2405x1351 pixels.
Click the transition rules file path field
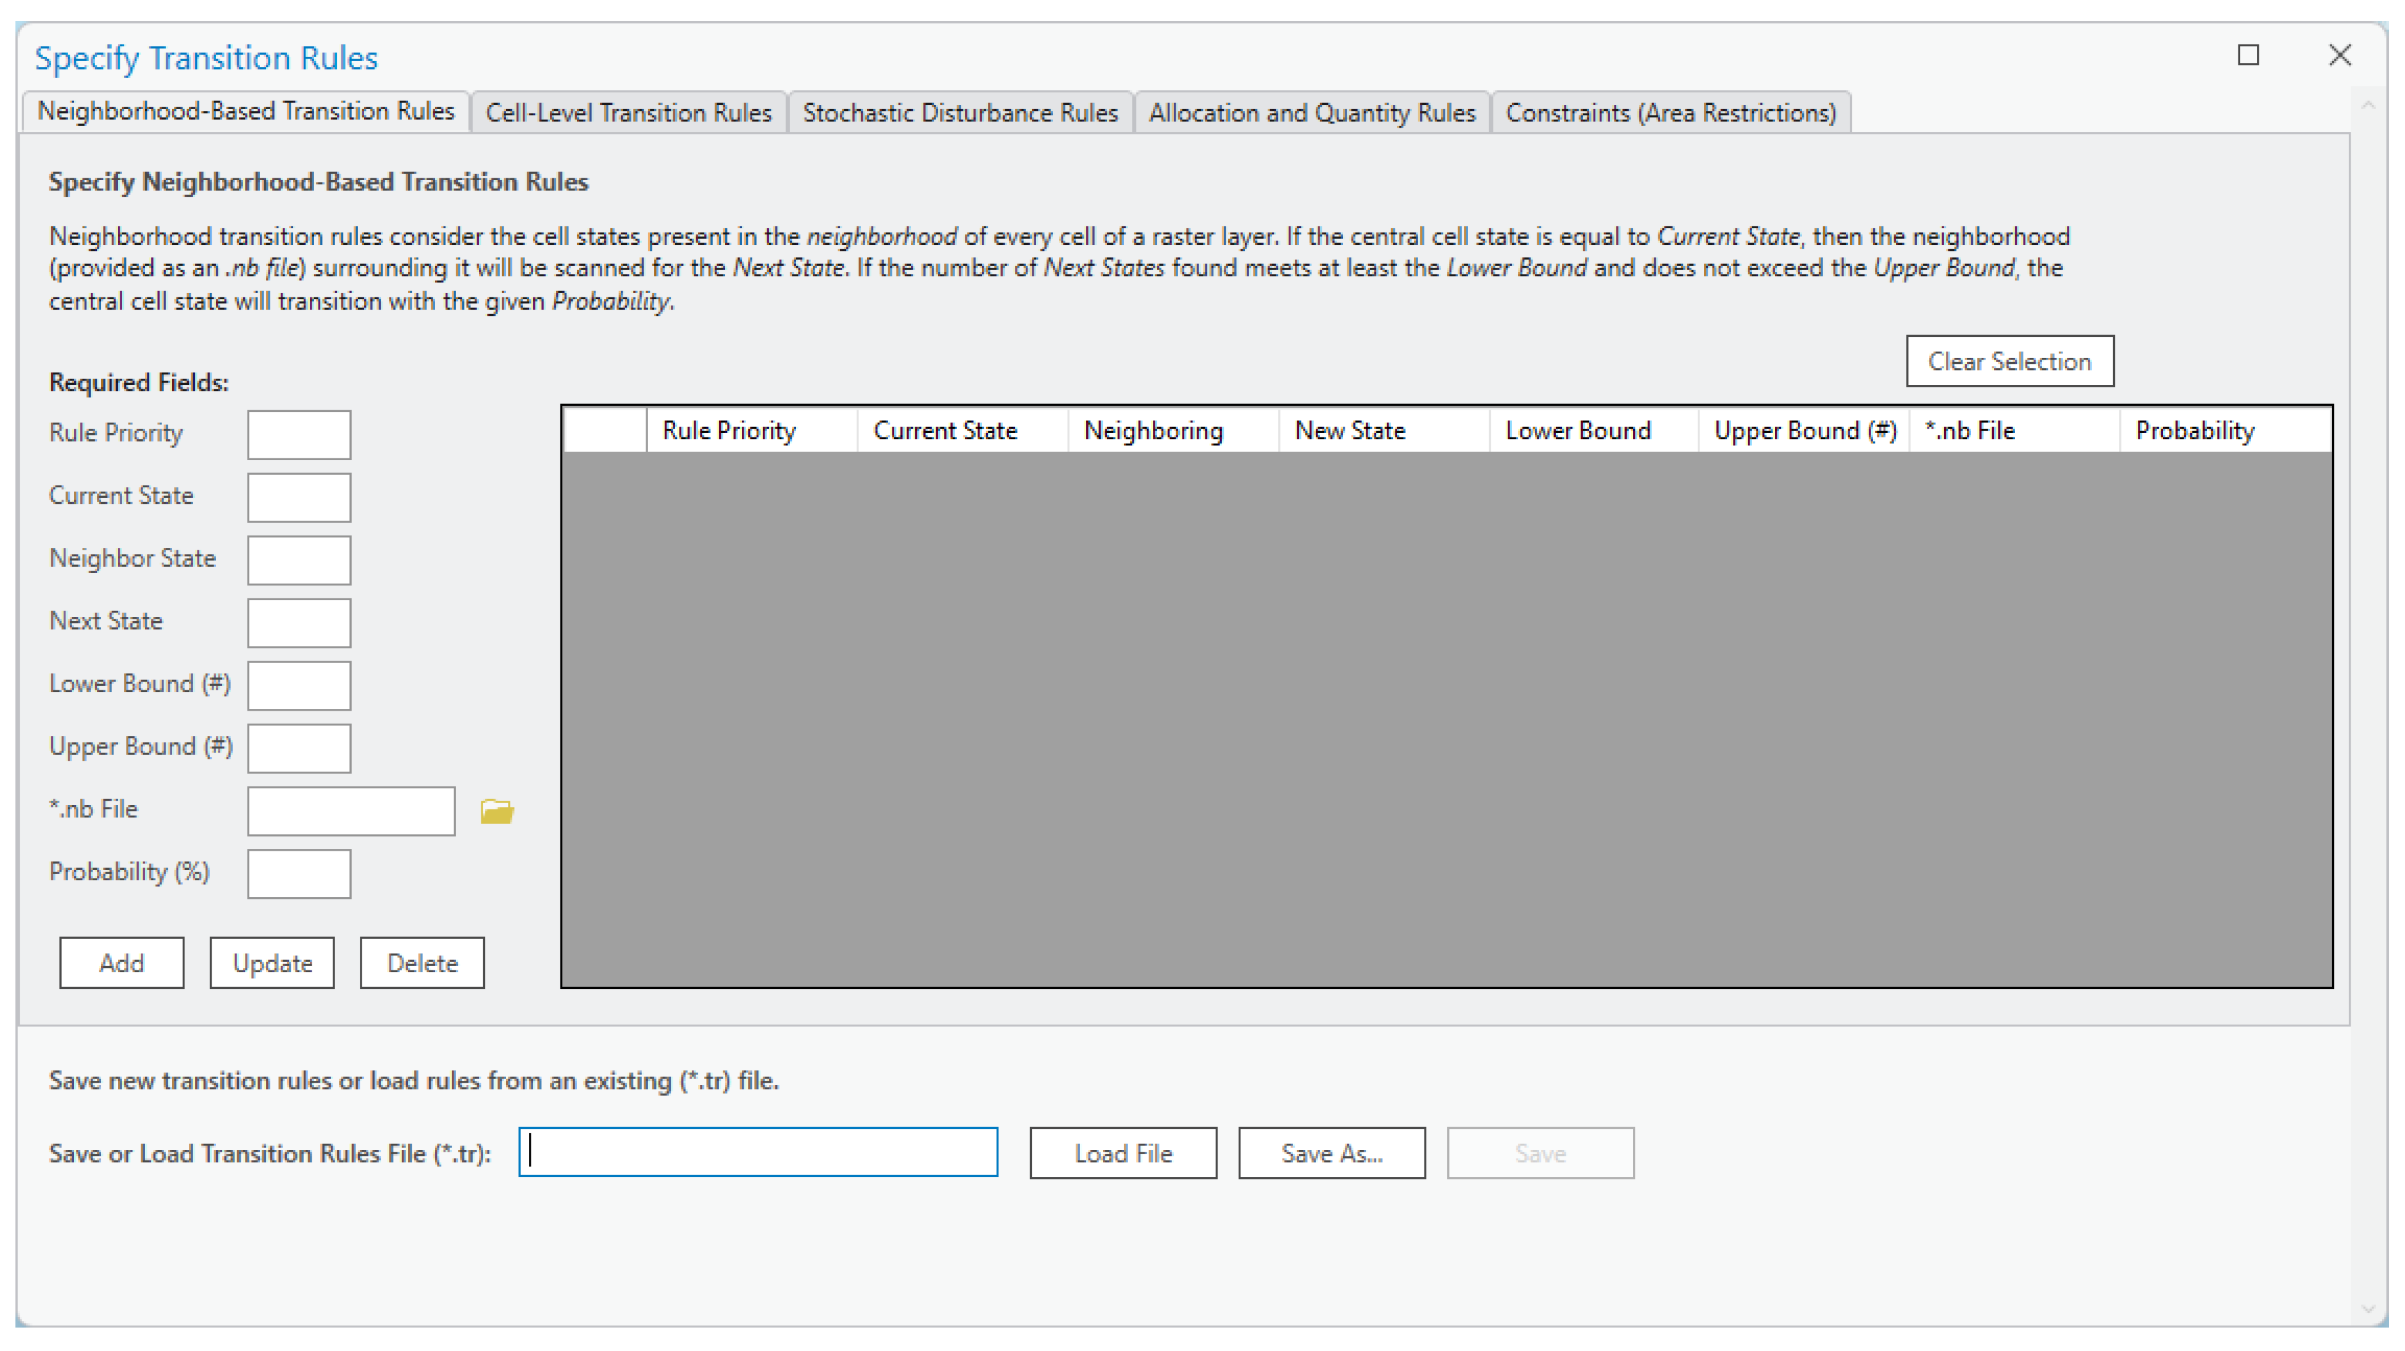(757, 1152)
